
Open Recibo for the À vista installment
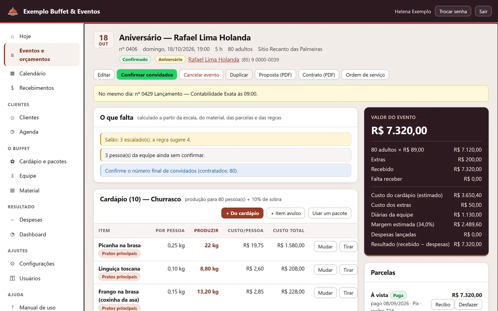coord(443,304)
